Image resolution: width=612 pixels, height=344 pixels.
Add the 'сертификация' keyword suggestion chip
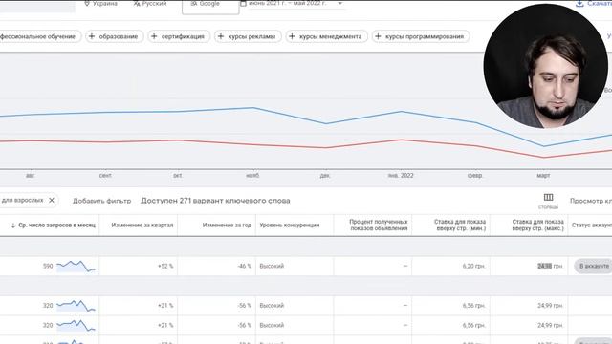coord(179,36)
